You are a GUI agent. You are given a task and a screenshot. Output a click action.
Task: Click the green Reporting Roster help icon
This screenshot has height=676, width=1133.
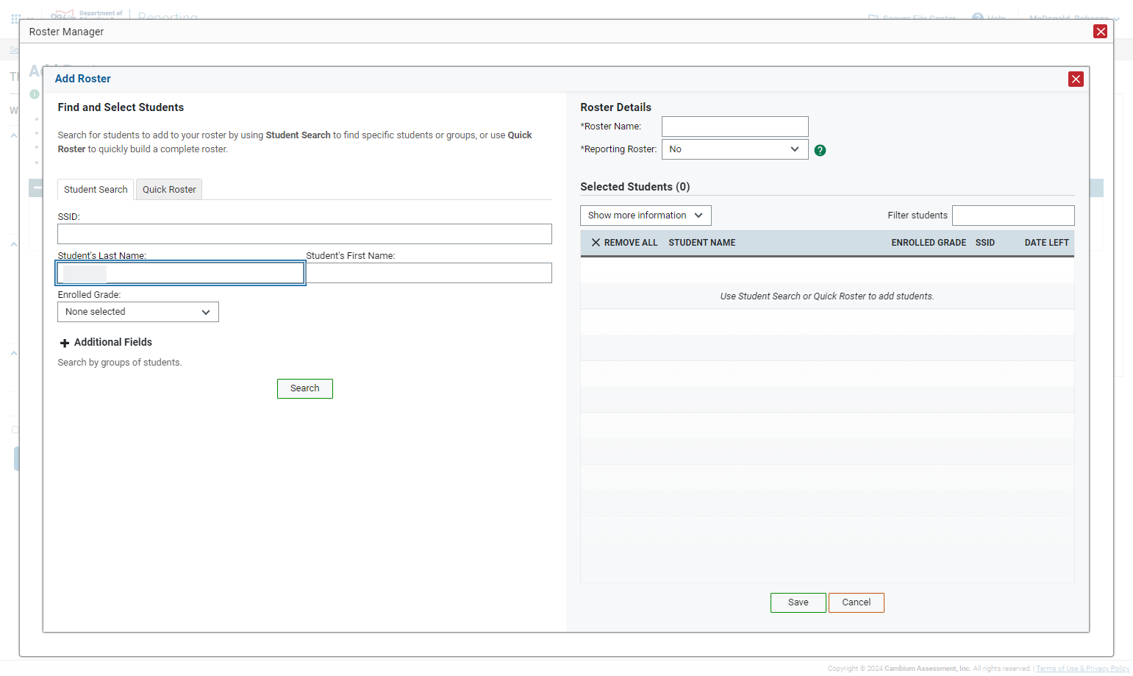pyautogui.click(x=820, y=150)
